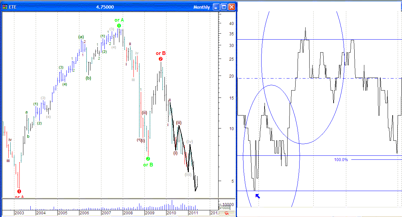402x217 pixels.
Task: Click the 2011 year label on time axis
Action: coord(193,213)
